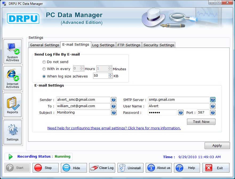Click the help icon beside User Name

(x=213, y=106)
